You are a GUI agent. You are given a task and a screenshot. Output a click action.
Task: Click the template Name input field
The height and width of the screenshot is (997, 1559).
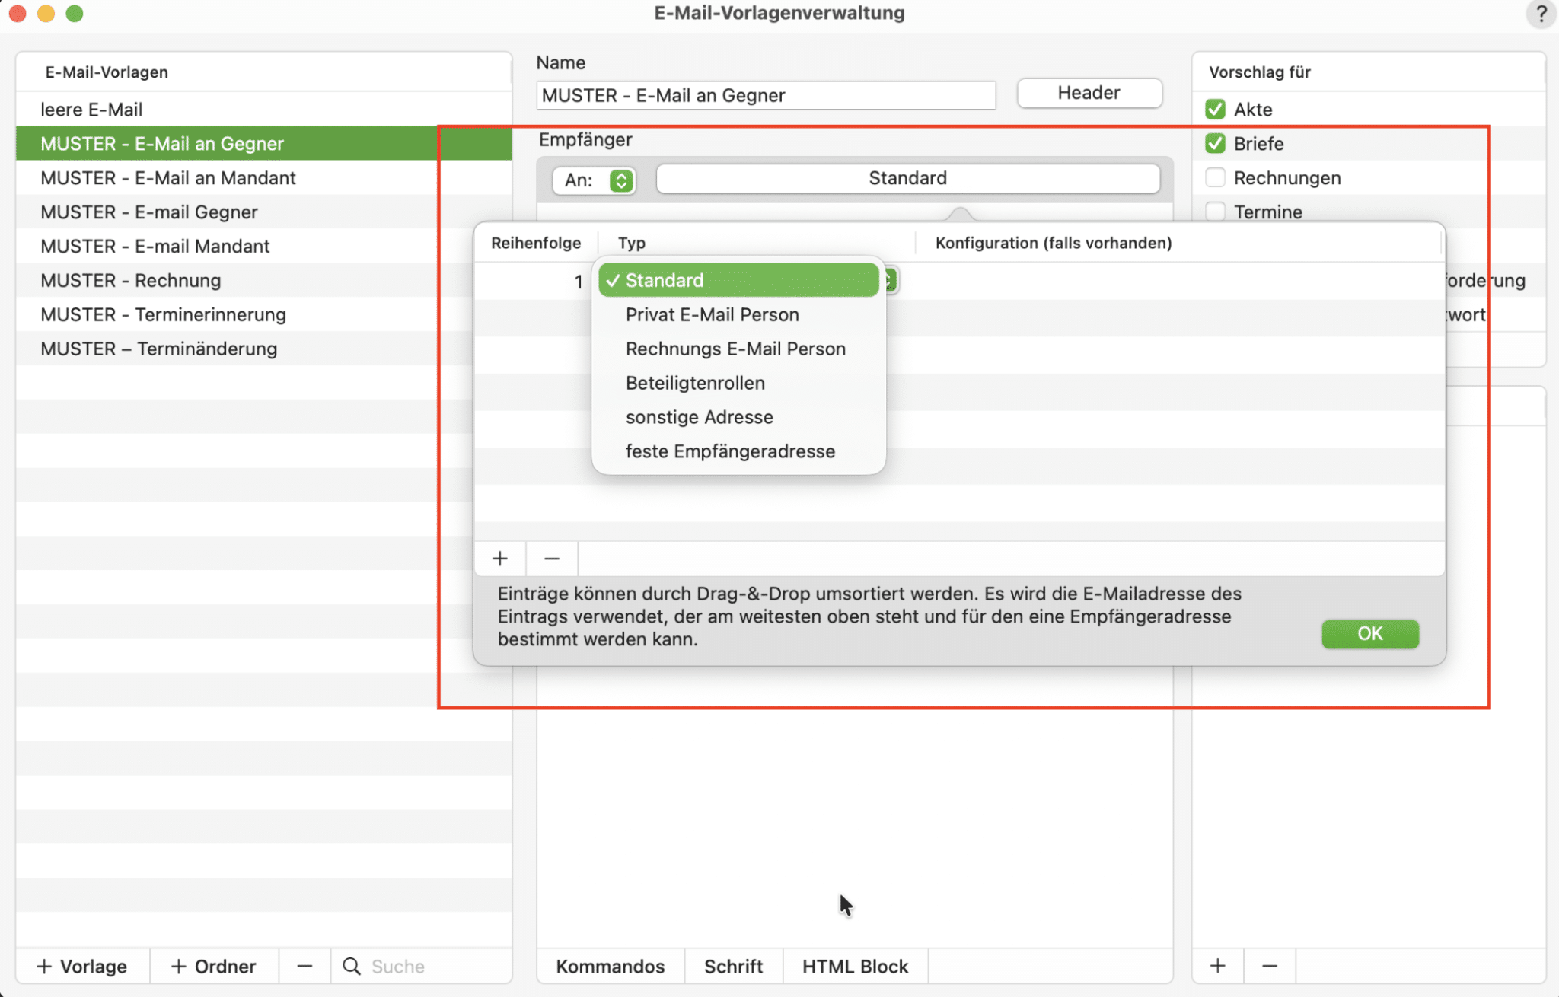click(765, 95)
